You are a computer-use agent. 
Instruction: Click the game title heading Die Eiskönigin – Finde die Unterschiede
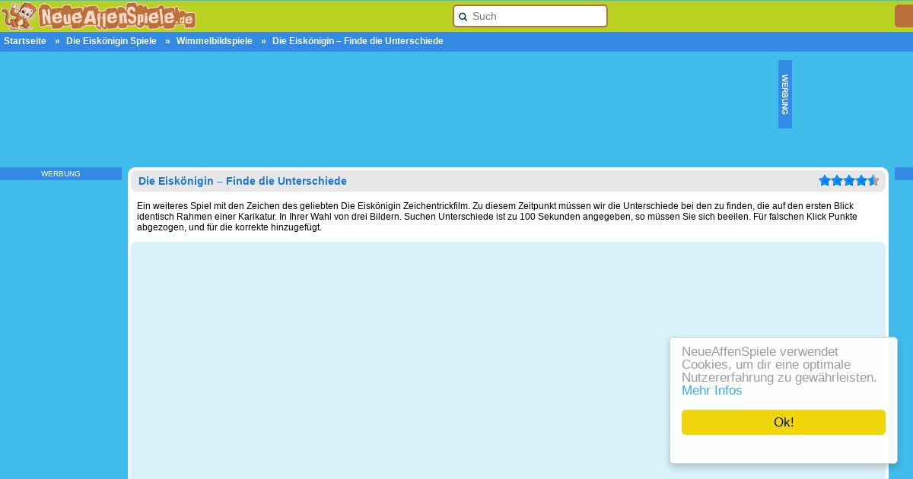tap(243, 181)
